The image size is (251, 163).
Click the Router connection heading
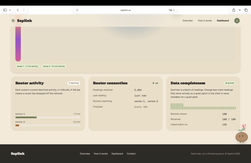(110, 83)
